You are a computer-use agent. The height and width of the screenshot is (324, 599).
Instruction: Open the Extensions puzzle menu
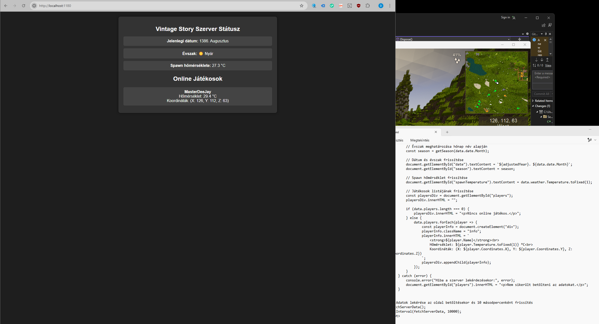pos(368,6)
